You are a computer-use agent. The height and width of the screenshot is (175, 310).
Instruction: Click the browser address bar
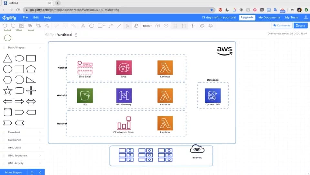[x=119, y=10]
